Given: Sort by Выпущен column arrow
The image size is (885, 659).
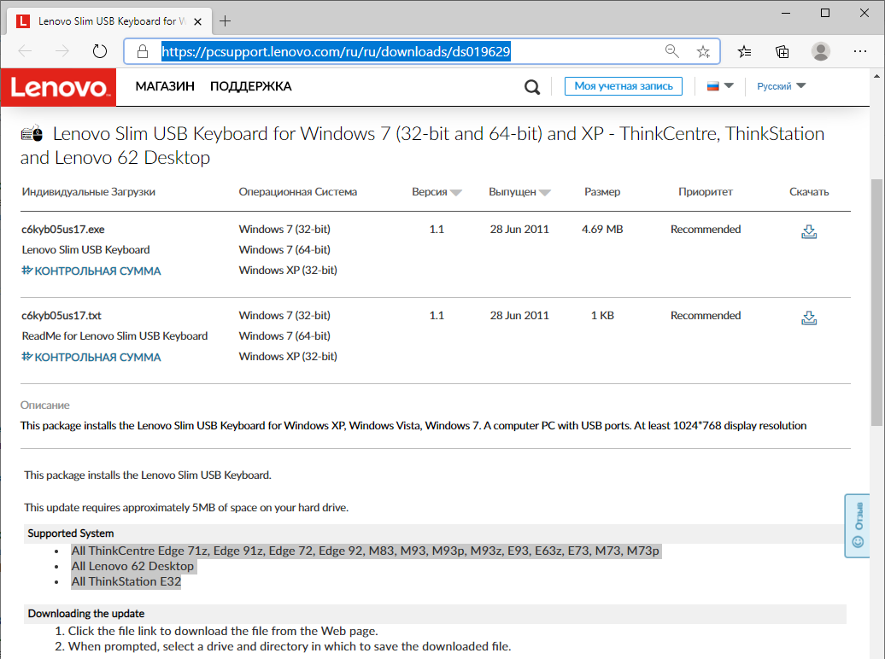Looking at the screenshot, I should (545, 193).
